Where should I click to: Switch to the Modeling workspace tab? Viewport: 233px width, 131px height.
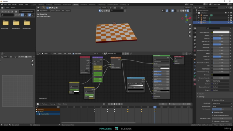(41, 5)
